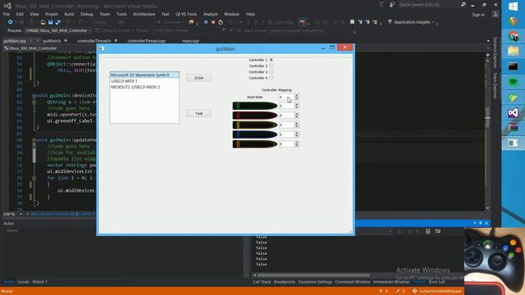Open the Output panel window options dropdown
The image size is (525, 295).
tap(475, 223)
